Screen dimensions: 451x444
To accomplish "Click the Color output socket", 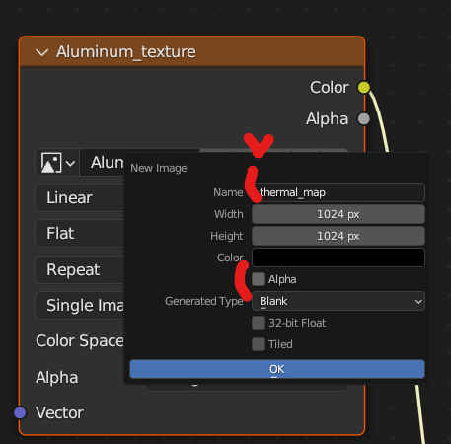I will [364, 87].
